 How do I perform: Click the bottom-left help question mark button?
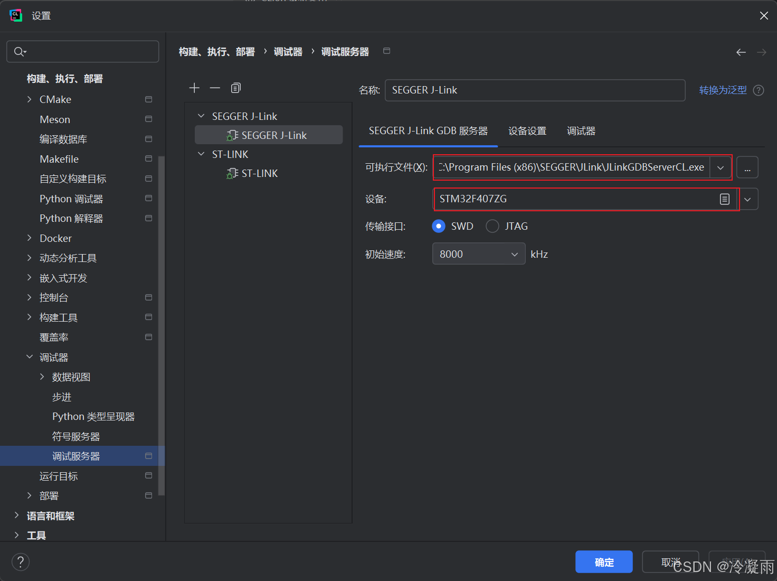21,561
